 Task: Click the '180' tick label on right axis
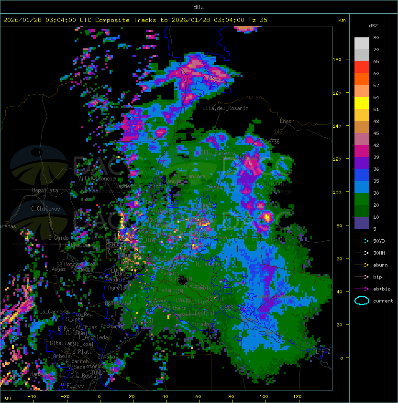(337, 59)
